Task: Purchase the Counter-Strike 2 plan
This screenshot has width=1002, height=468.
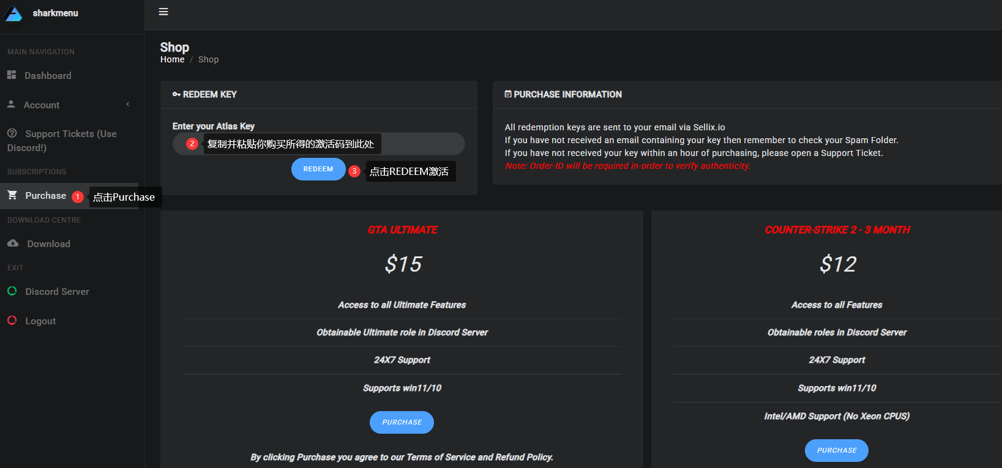Action: pos(836,450)
